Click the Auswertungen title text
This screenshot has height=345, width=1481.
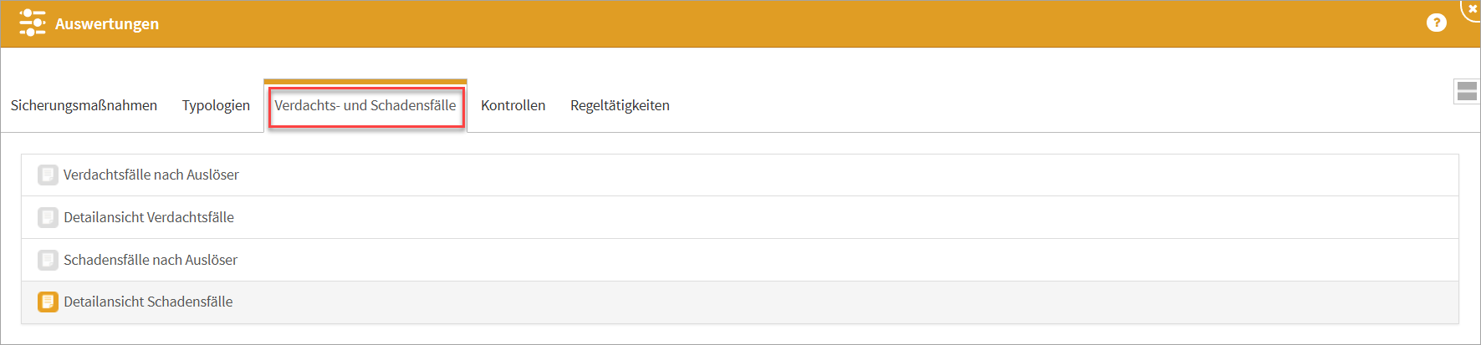point(107,23)
